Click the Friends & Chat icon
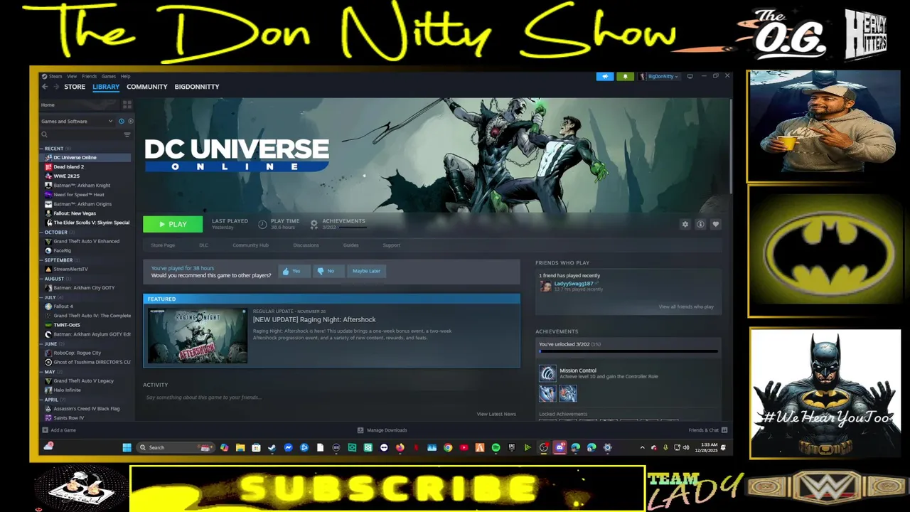 724,430
